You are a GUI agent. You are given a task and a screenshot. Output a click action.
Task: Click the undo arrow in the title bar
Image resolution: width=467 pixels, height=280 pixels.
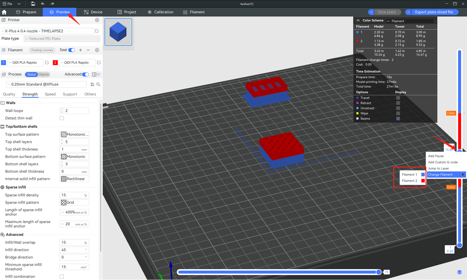(42, 4)
